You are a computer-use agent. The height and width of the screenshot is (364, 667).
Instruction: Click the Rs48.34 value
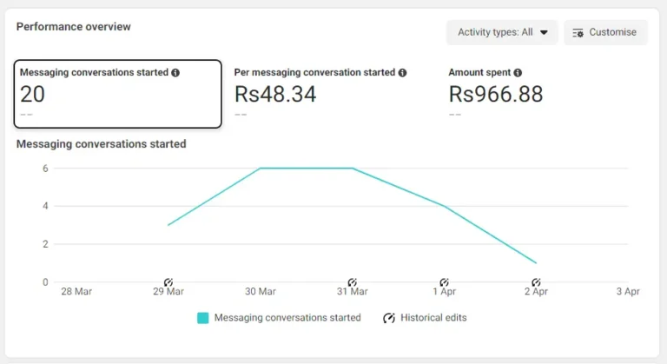(x=275, y=94)
